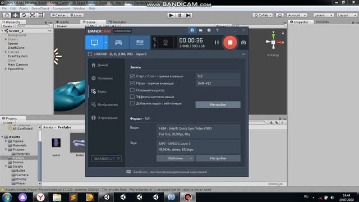359x202 pixels.
Task: Expand SpaceShip in Hierarchy
Action: coord(6,68)
